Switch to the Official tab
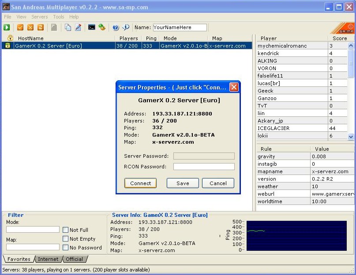Viewport: 356px width, 275px height. pyautogui.click(x=74, y=259)
